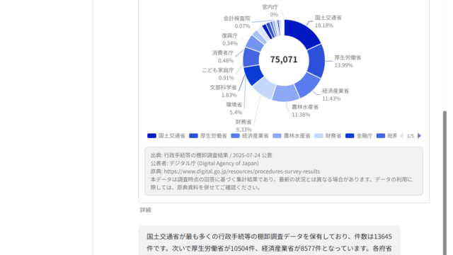Viewport: 453px width, 255px height.
Task: Select the 農林水産省 11.36% chart slice
Action: coord(285,93)
